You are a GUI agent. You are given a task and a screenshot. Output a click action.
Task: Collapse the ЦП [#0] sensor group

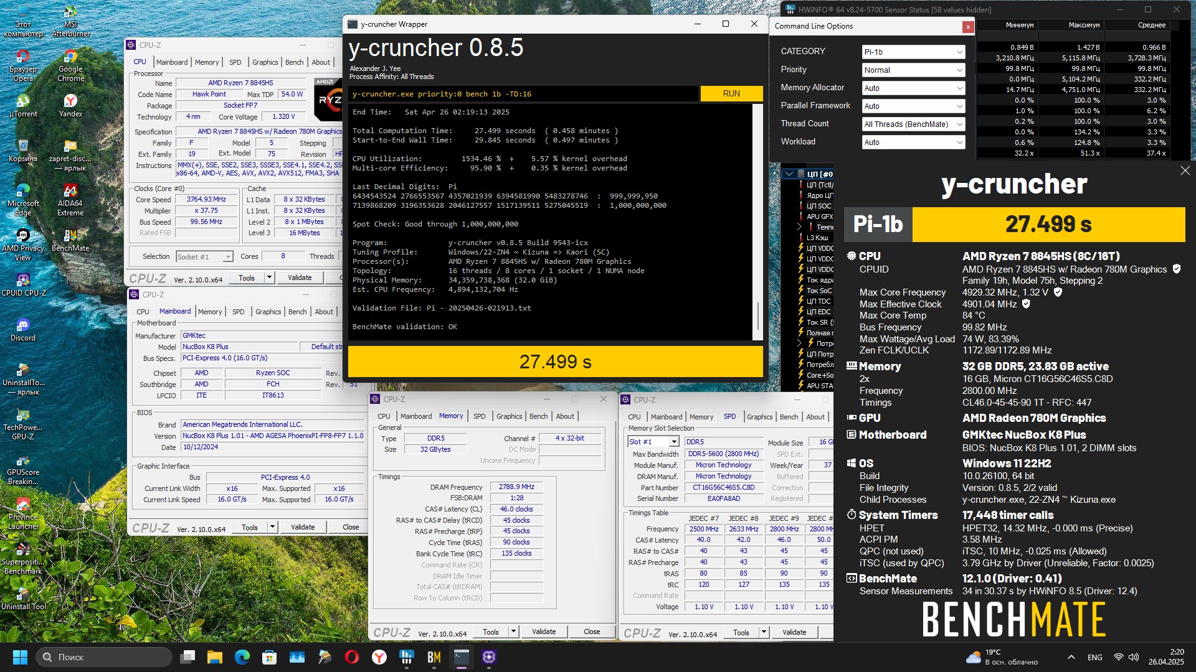(x=790, y=174)
